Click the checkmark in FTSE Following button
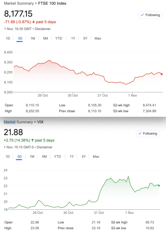Image resolution: width=166 pixels, height=232 pixels. pos(142,15)
